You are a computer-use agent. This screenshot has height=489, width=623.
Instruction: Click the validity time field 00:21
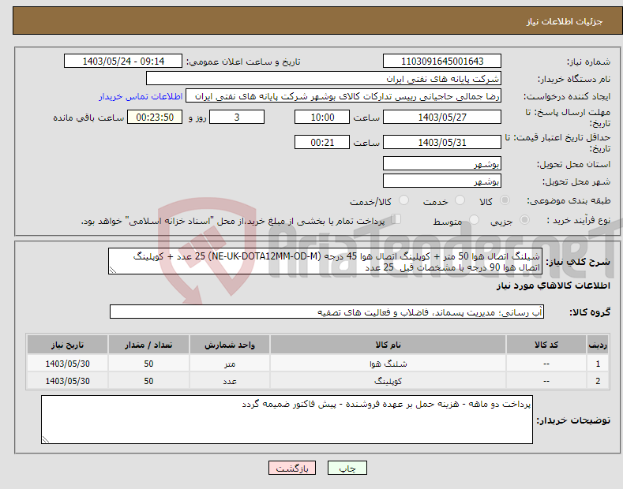pyautogui.click(x=322, y=142)
